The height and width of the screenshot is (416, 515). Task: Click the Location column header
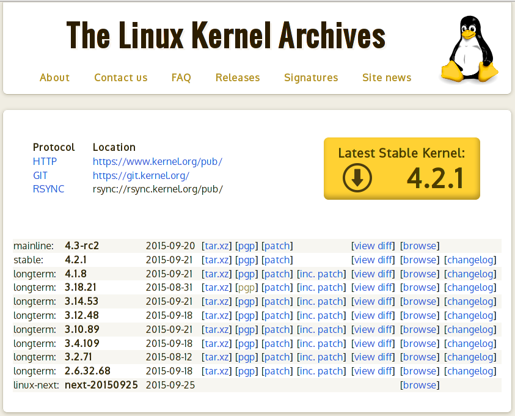pyautogui.click(x=114, y=147)
